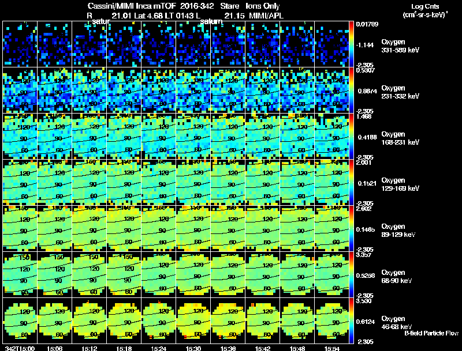462x351 pixels.
Task: Click the B-field Particle Flow label
Action: (431, 333)
